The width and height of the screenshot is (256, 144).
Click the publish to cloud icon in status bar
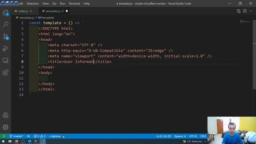pyautogui.click(x=28, y=136)
